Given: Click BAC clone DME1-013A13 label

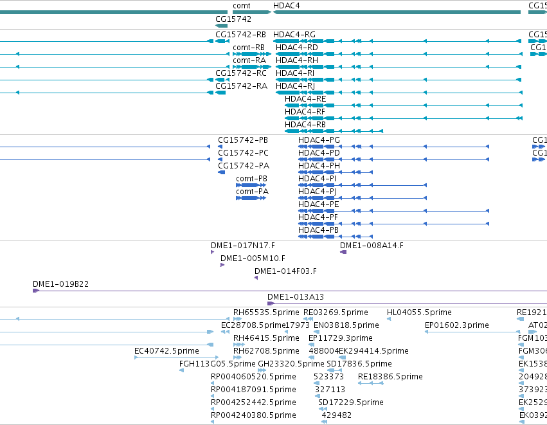Looking at the screenshot, I should (x=296, y=297).
